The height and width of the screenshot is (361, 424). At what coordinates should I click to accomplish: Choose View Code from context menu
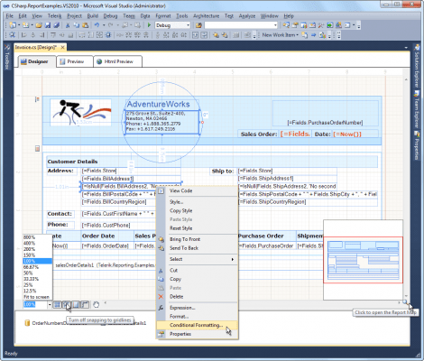[x=197, y=190]
